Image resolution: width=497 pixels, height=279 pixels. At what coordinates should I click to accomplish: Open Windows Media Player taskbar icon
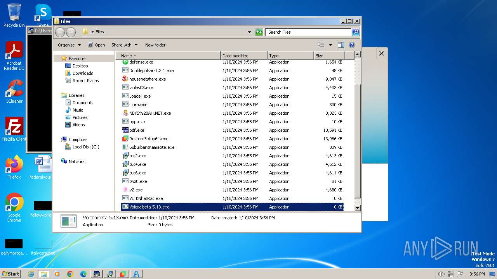click(57, 274)
